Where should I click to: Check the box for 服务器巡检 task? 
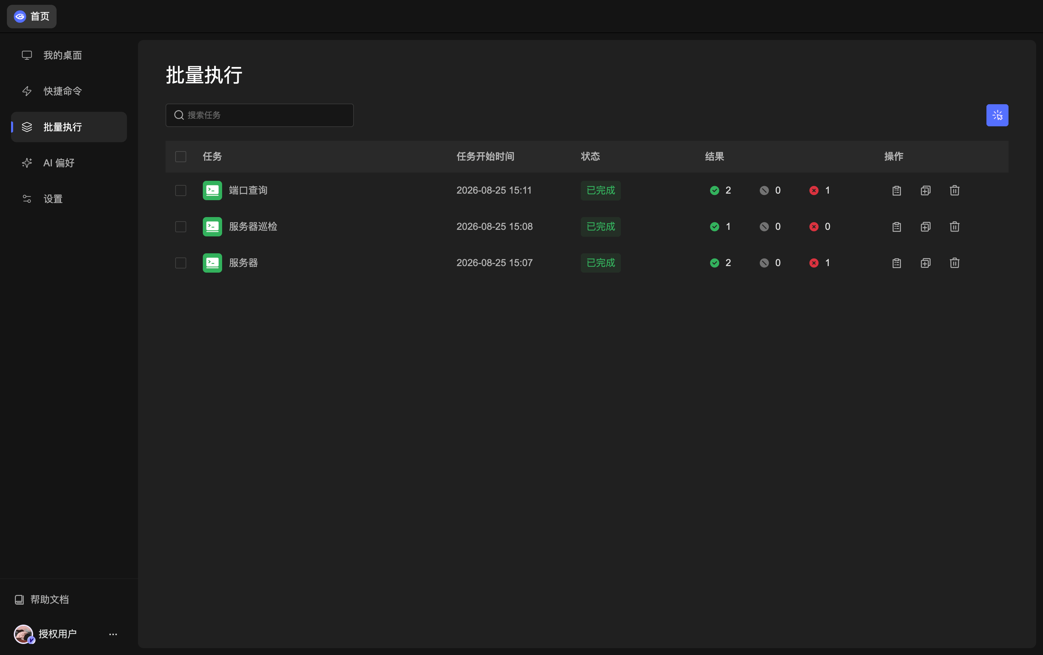point(180,227)
